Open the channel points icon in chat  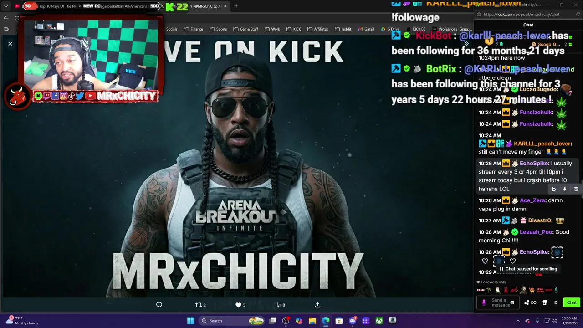(530, 302)
